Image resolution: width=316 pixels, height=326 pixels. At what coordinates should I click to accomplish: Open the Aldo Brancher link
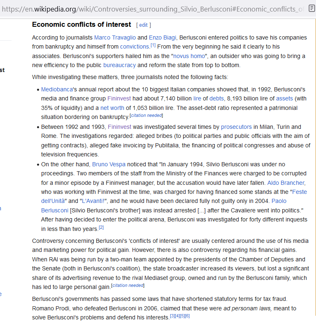[x=286, y=183]
